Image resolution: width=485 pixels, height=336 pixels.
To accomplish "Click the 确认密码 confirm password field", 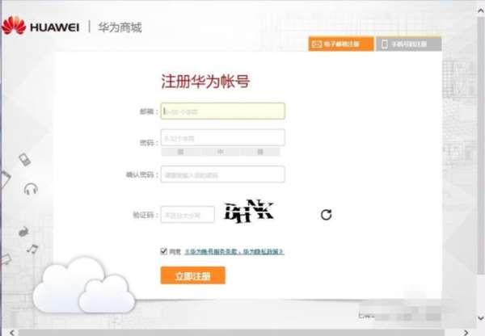I will (x=223, y=174).
